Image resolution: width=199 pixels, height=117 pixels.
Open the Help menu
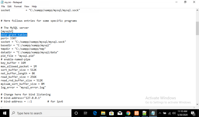tap(34, 6)
